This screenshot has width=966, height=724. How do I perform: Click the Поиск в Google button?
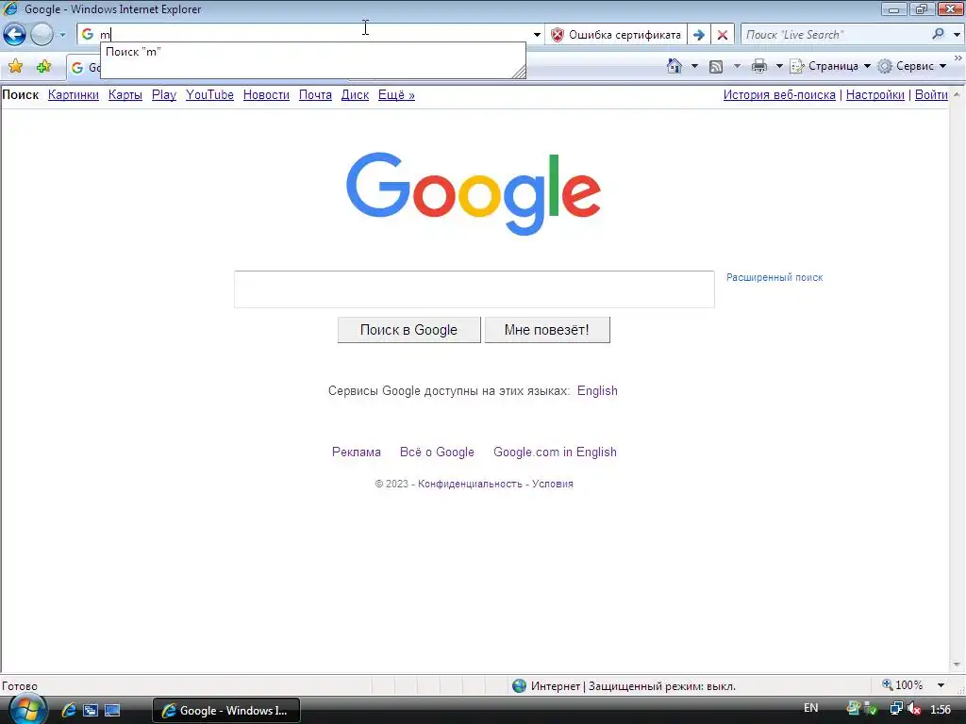(409, 330)
